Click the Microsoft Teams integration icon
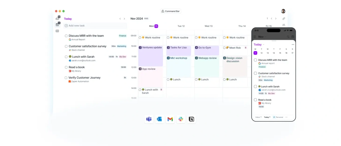This screenshot has height=146, width=341. tap(149, 119)
